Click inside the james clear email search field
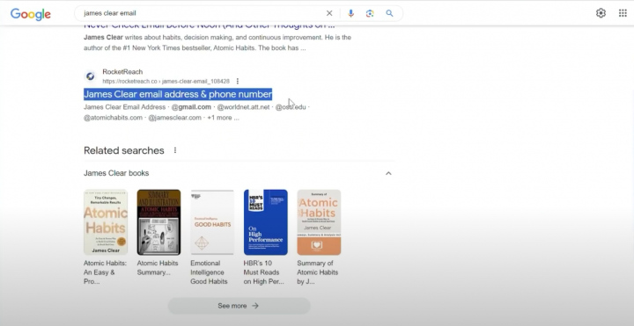The width and height of the screenshot is (634, 326). [x=203, y=13]
